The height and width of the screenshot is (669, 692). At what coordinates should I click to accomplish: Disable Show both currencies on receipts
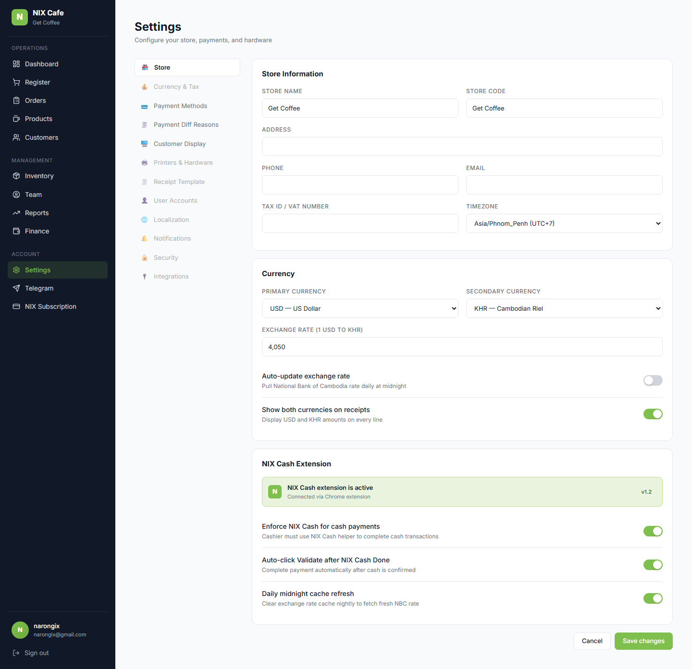click(x=653, y=414)
